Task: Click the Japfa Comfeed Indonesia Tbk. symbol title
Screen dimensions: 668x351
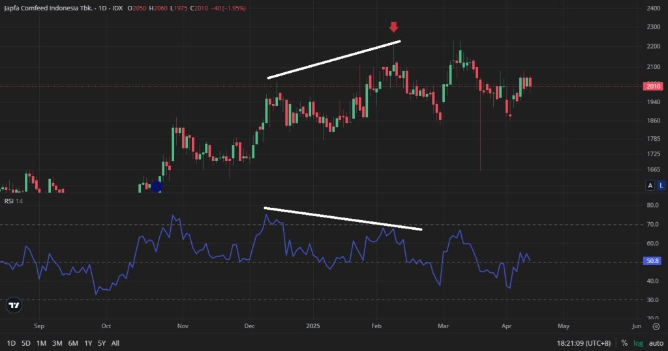Action: point(48,8)
